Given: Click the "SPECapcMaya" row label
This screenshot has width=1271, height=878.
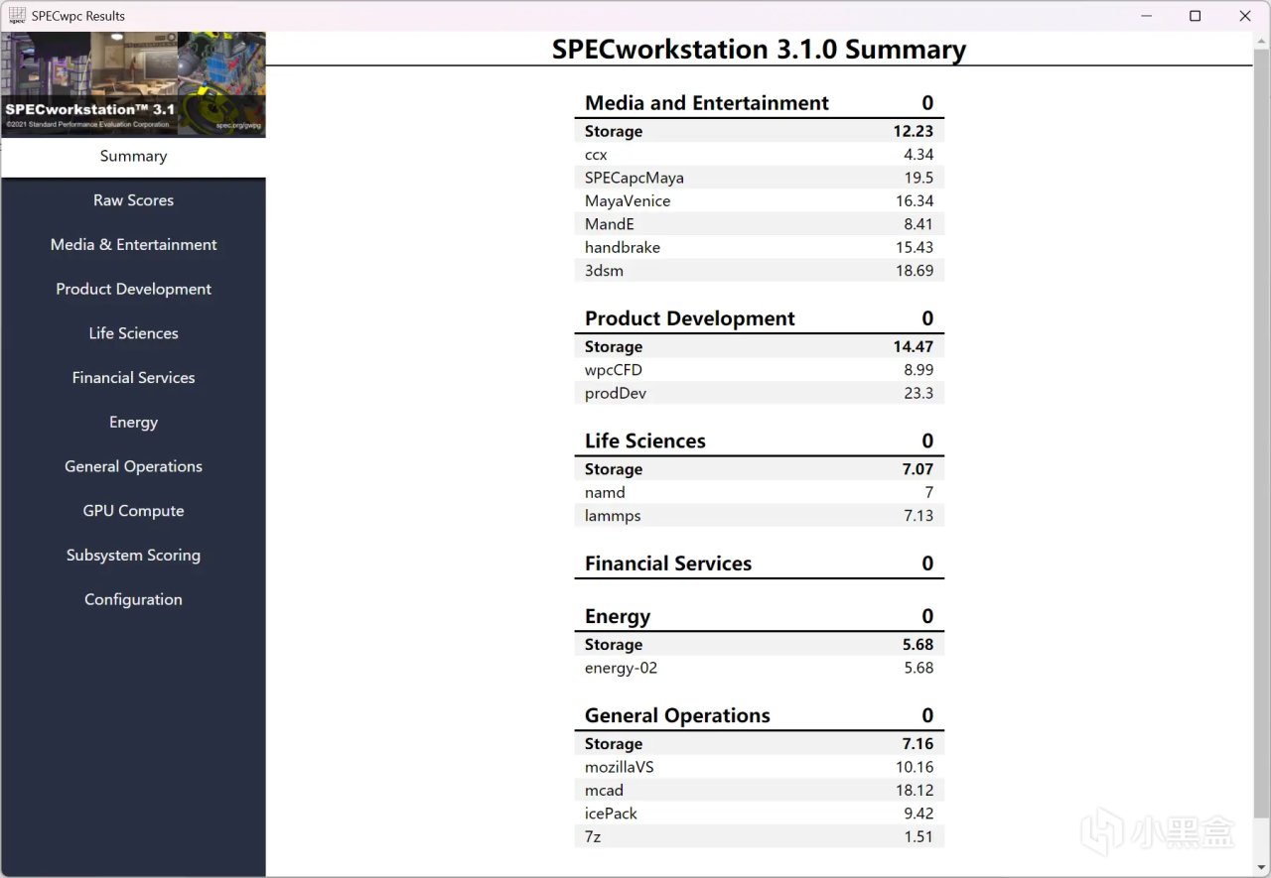Looking at the screenshot, I should pyautogui.click(x=635, y=178).
